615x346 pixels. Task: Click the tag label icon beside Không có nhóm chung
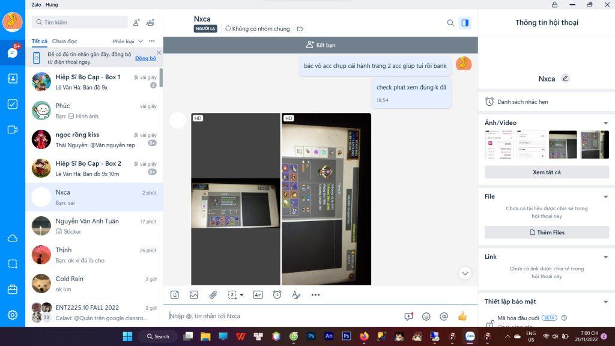point(300,29)
